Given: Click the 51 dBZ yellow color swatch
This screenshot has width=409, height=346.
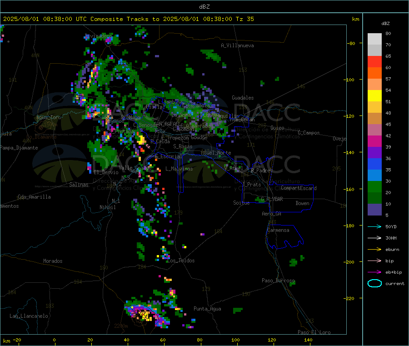Looking at the screenshot, I should coord(374,96).
